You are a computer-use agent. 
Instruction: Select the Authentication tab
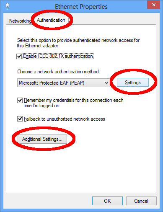click(51, 20)
